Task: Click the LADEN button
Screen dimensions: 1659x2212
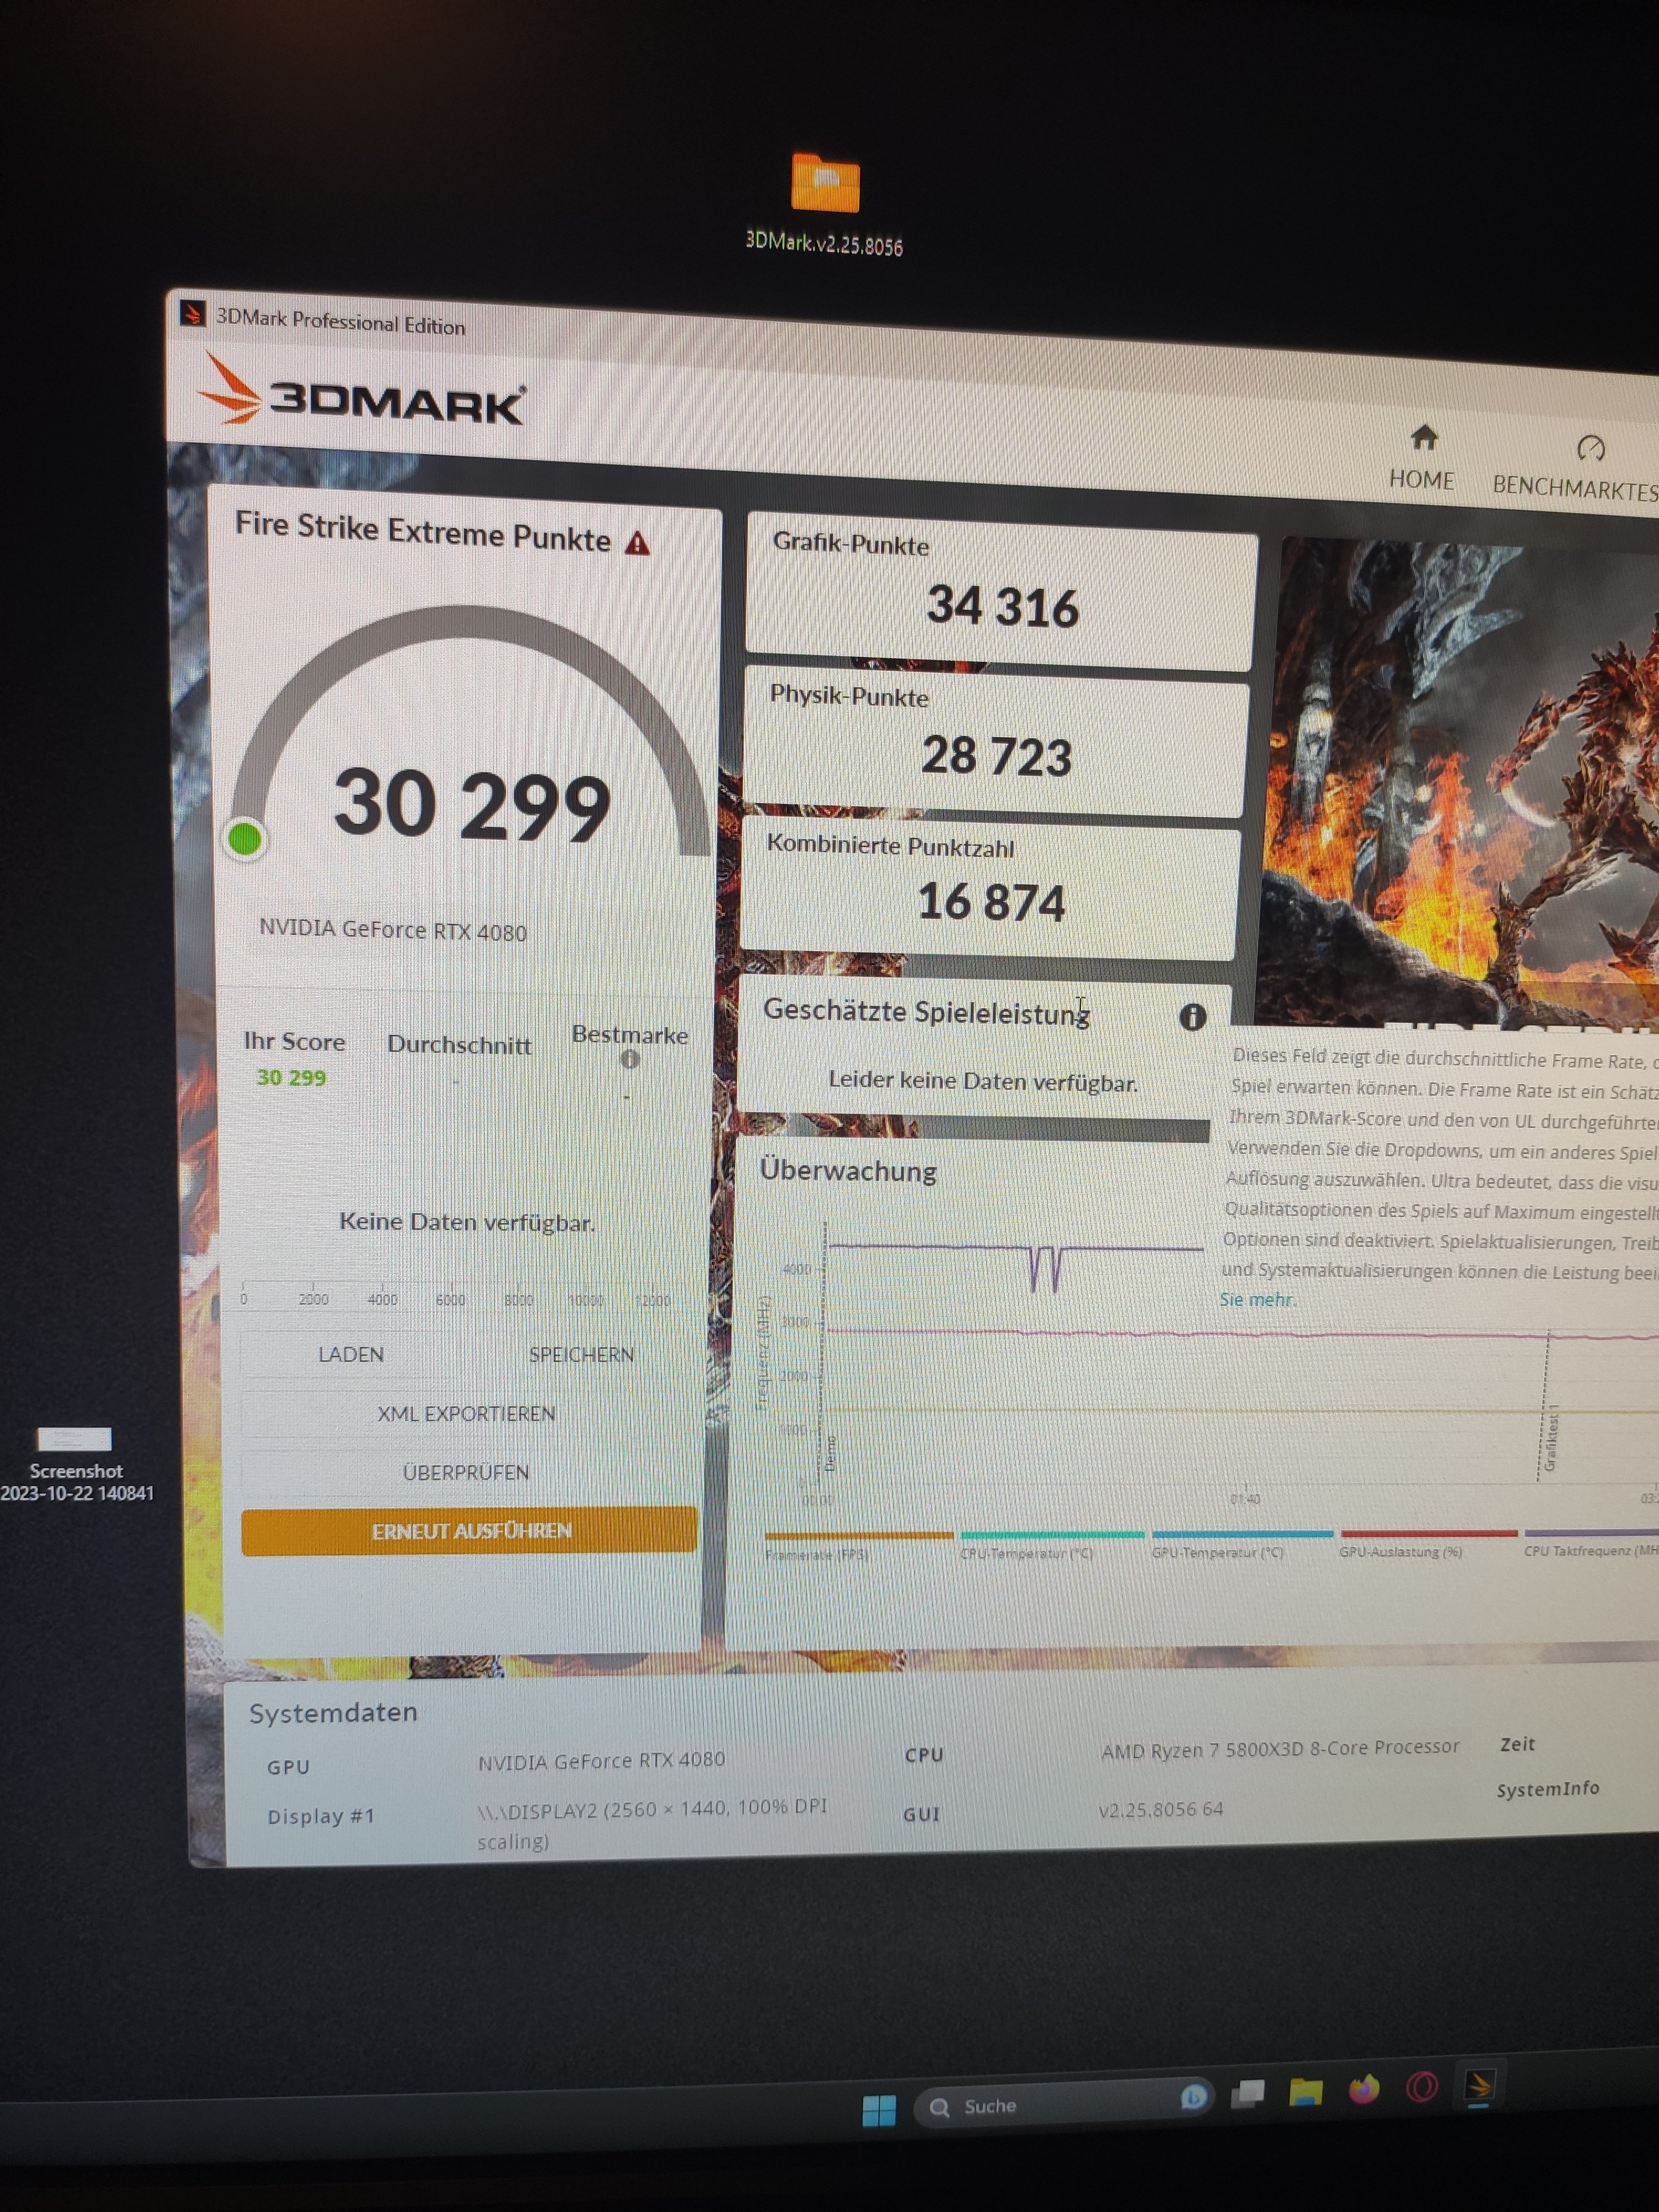Action: click(x=351, y=1354)
